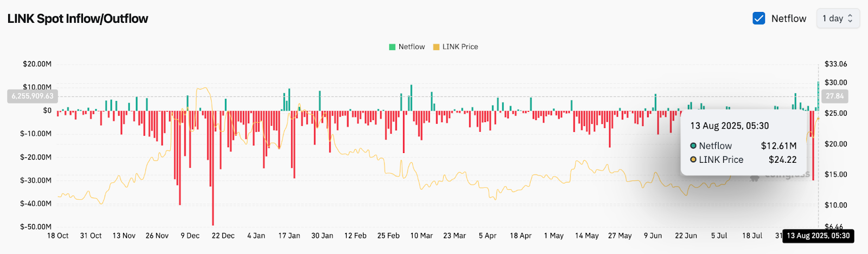
Task: Click the 9 Jun date label
Action: tap(653, 236)
